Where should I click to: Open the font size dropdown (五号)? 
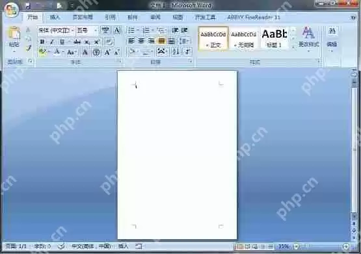(x=96, y=31)
